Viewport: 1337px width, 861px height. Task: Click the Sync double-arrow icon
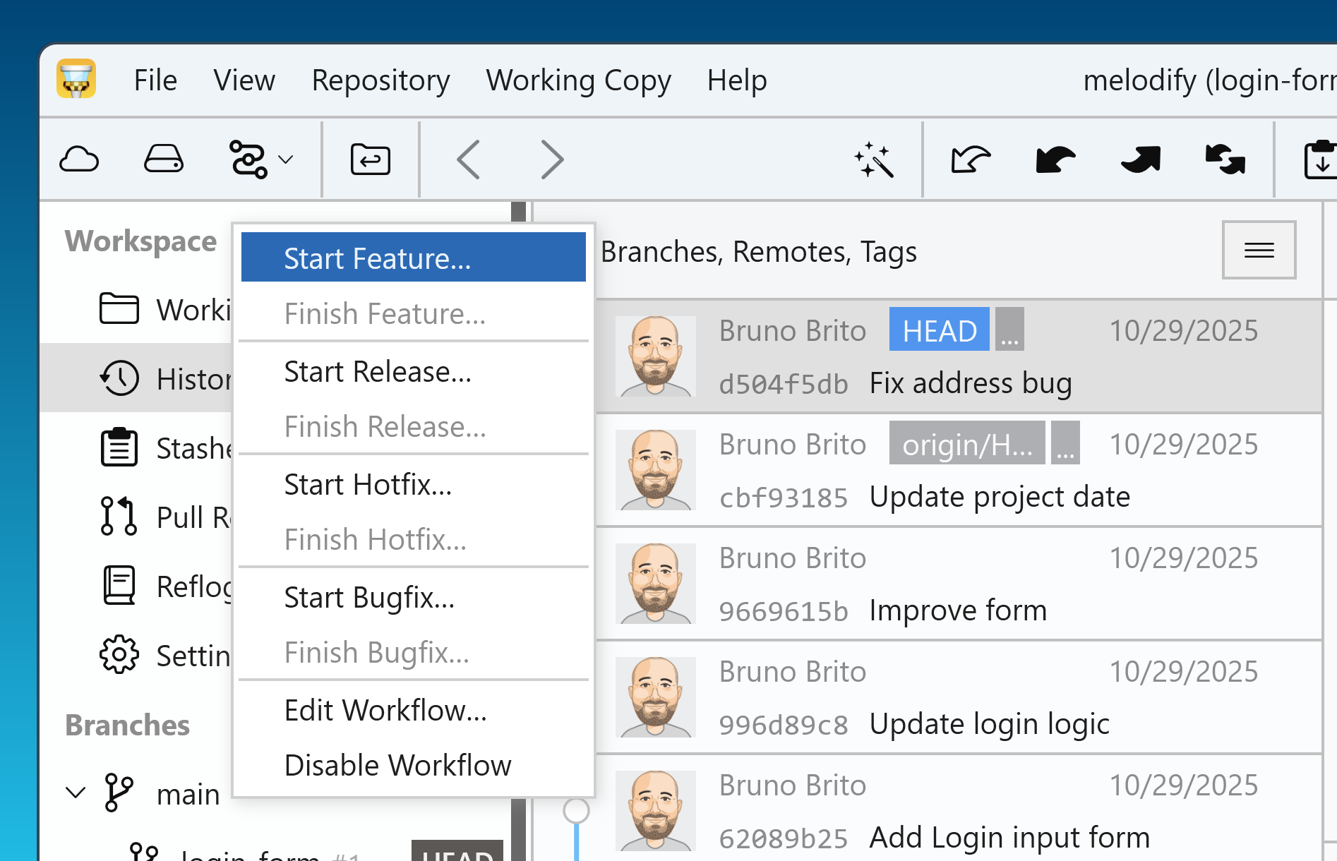pos(1225,159)
